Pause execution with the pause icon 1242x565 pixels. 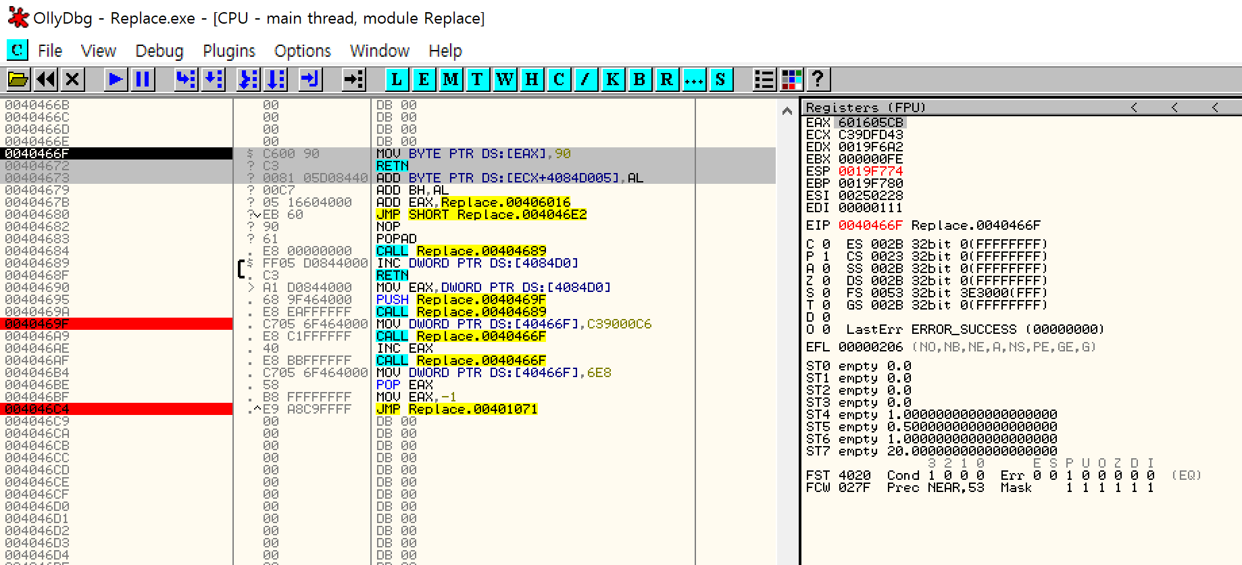coord(143,80)
